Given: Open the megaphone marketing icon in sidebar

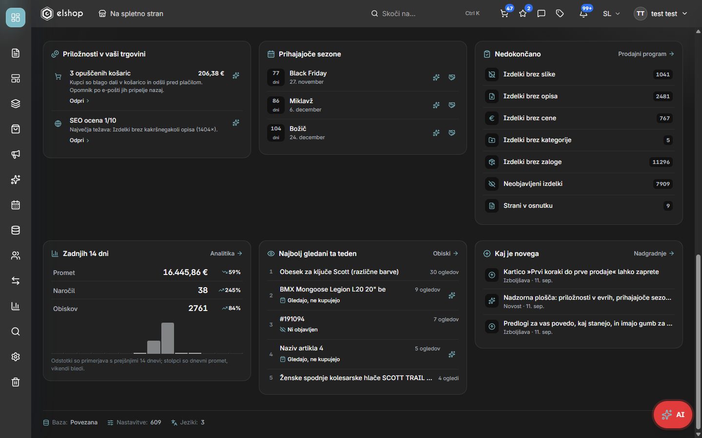Looking at the screenshot, I should [16, 154].
